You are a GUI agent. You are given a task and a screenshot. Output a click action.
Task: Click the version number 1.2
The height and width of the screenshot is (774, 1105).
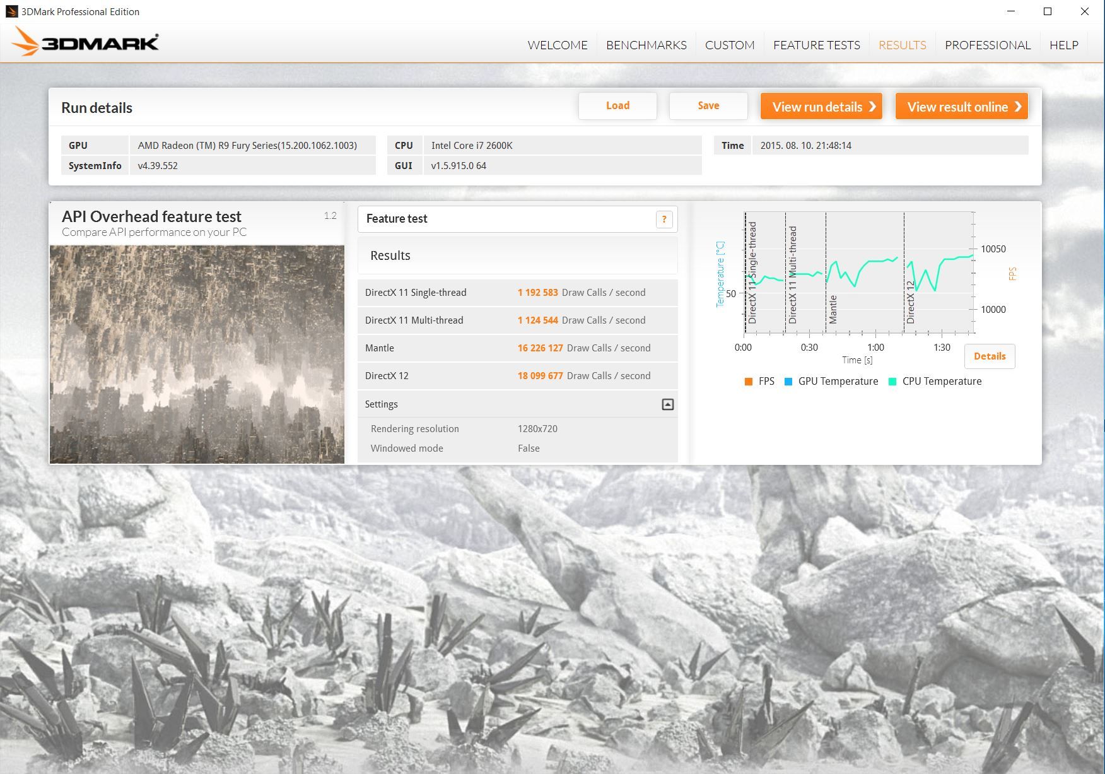click(330, 216)
